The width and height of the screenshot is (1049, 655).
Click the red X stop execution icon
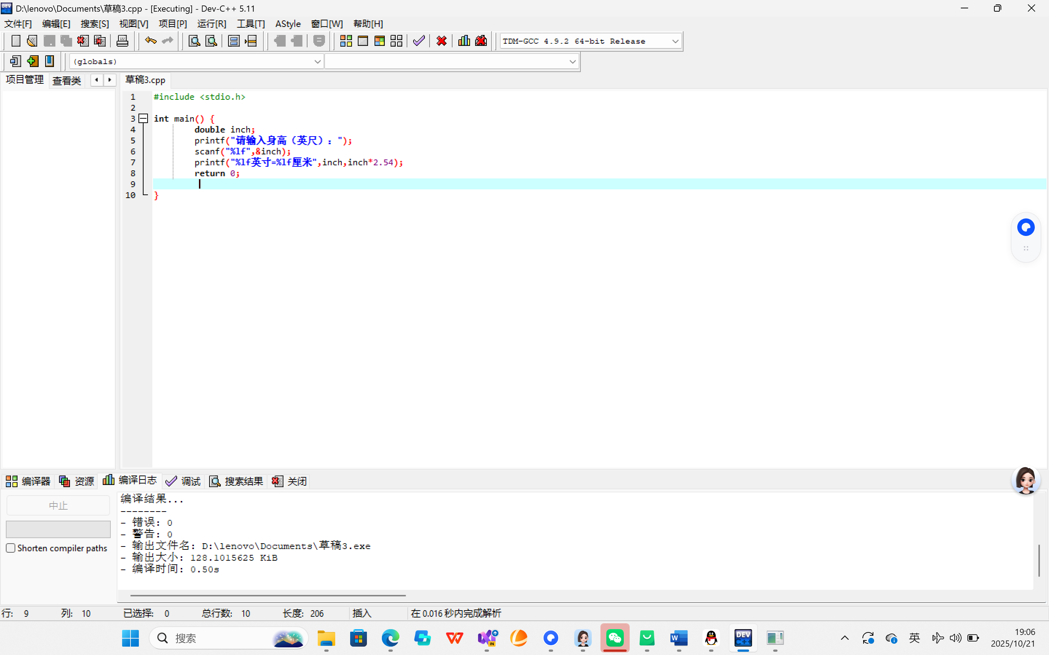click(441, 41)
